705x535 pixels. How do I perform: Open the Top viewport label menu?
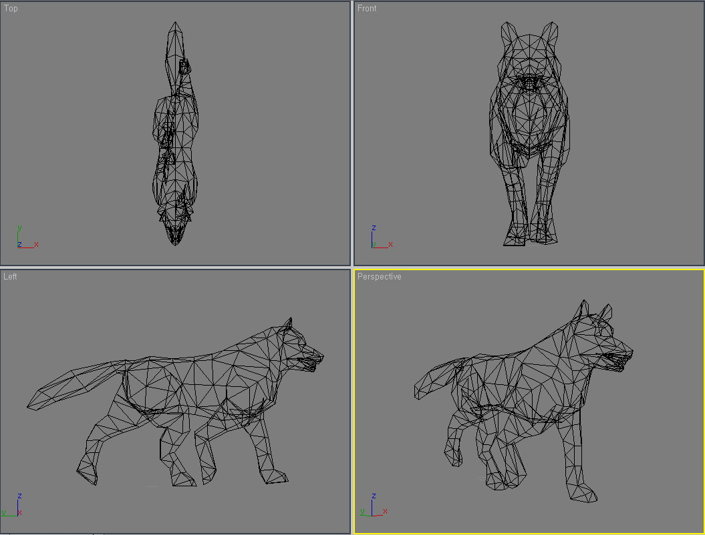click(11, 9)
